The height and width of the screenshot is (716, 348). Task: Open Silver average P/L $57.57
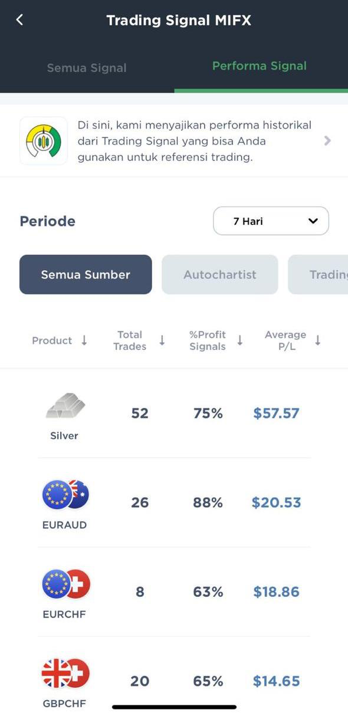coord(276,413)
